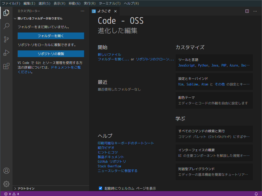Open explorer panel more actions ellipsis
The height and width of the screenshot is (196, 262).
coord(82,11)
